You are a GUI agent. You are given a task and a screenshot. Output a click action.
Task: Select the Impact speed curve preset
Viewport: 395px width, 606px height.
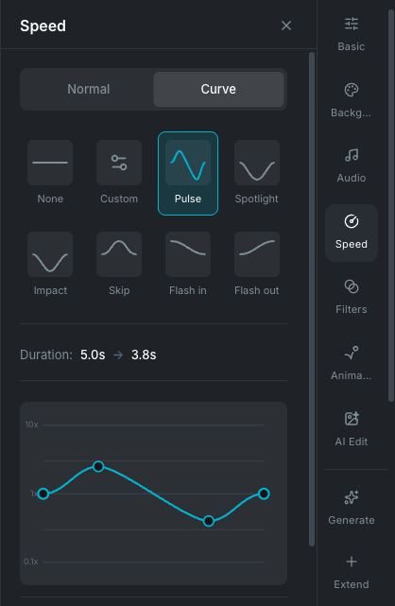click(50, 265)
